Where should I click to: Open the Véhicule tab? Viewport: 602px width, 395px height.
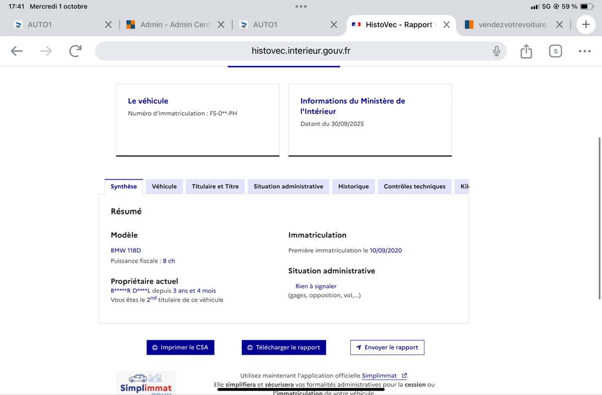[164, 186]
